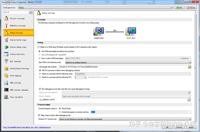Click the GDB settings document icon

click(6, 83)
